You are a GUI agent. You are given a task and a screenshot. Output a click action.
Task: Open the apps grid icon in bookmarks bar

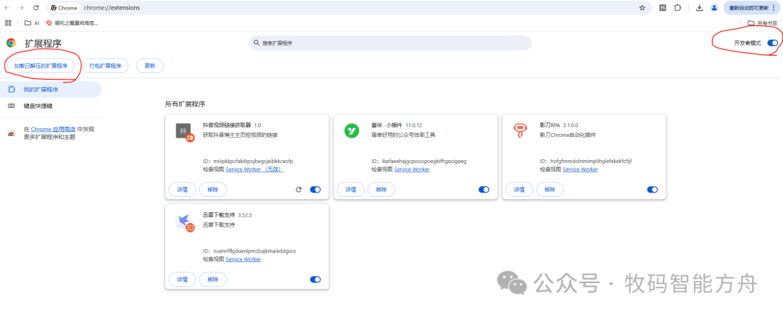click(x=9, y=23)
